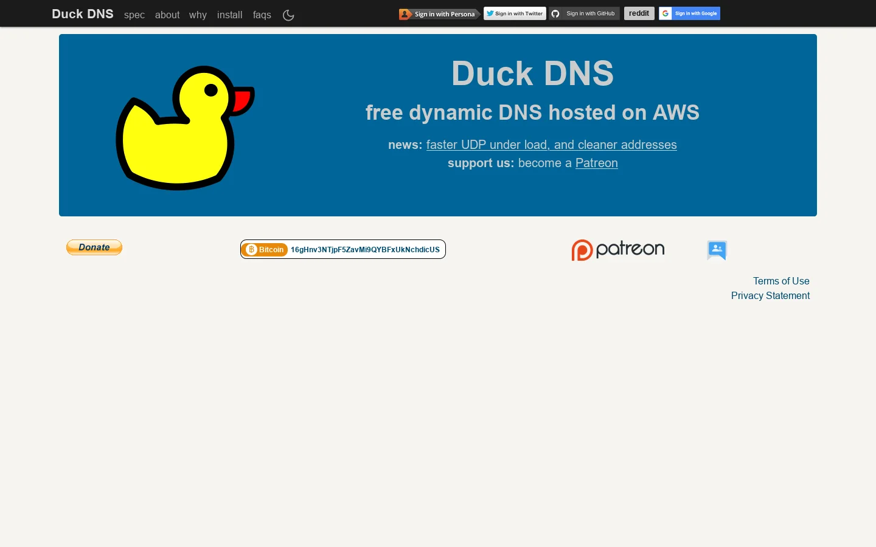Open the about page
The width and height of the screenshot is (876, 547).
(167, 15)
